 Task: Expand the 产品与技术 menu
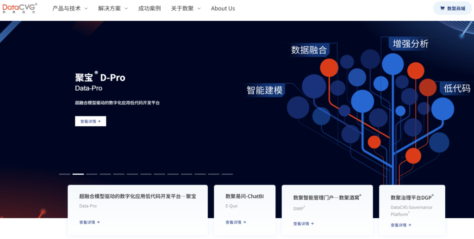click(x=70, y=8)
